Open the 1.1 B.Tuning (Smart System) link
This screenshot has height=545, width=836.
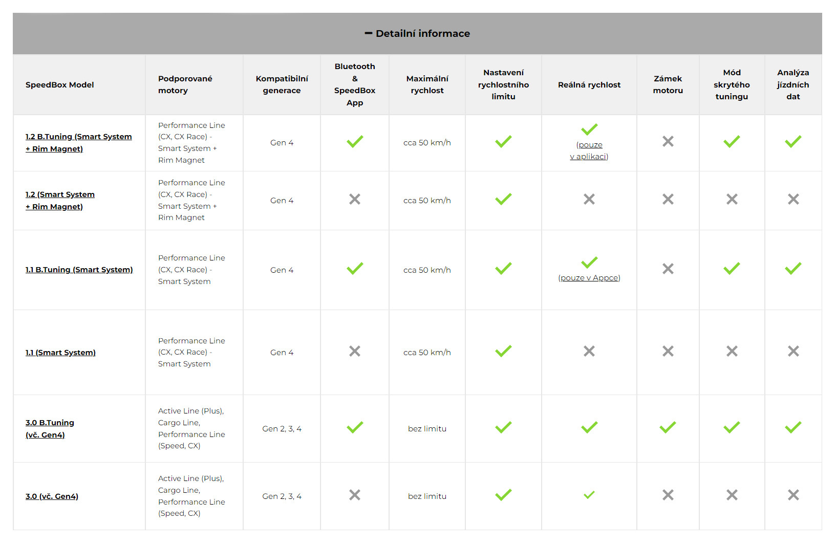tap(79, 270)
